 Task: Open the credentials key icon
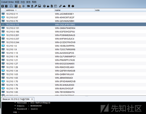click(x=36, y=6)
